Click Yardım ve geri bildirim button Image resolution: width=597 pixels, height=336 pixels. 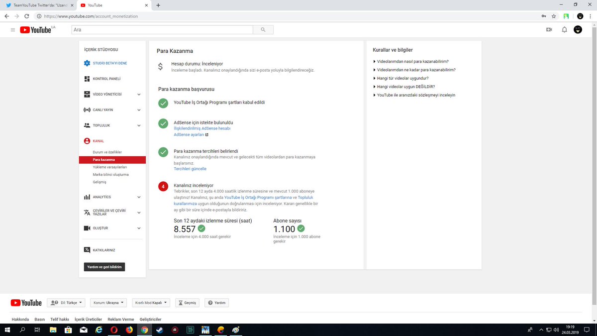coord(104,267)
